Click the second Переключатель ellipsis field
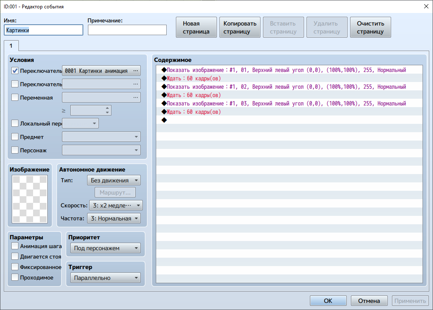 pyautogui.click(x=101, y=84)
